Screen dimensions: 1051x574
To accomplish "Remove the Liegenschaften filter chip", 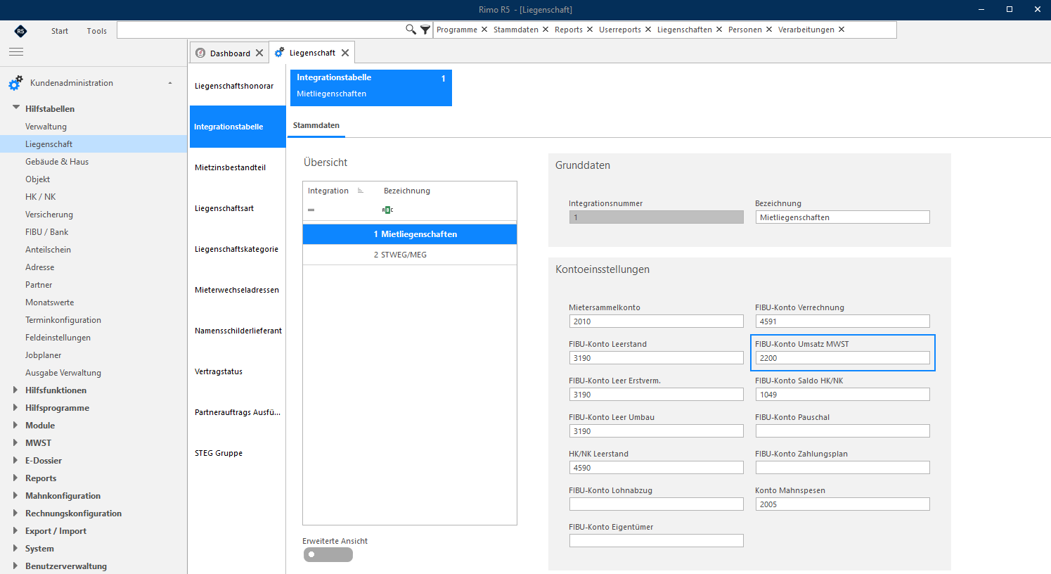I will 719,30.
